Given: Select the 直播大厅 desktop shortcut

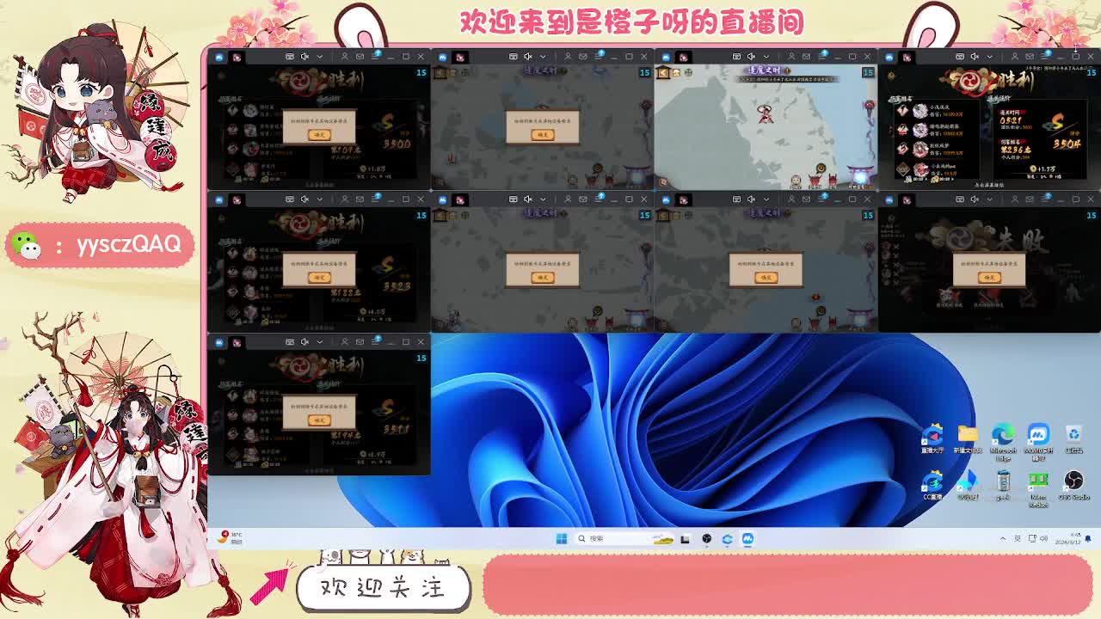Looking at the screenshot, I should pos(932,438).
